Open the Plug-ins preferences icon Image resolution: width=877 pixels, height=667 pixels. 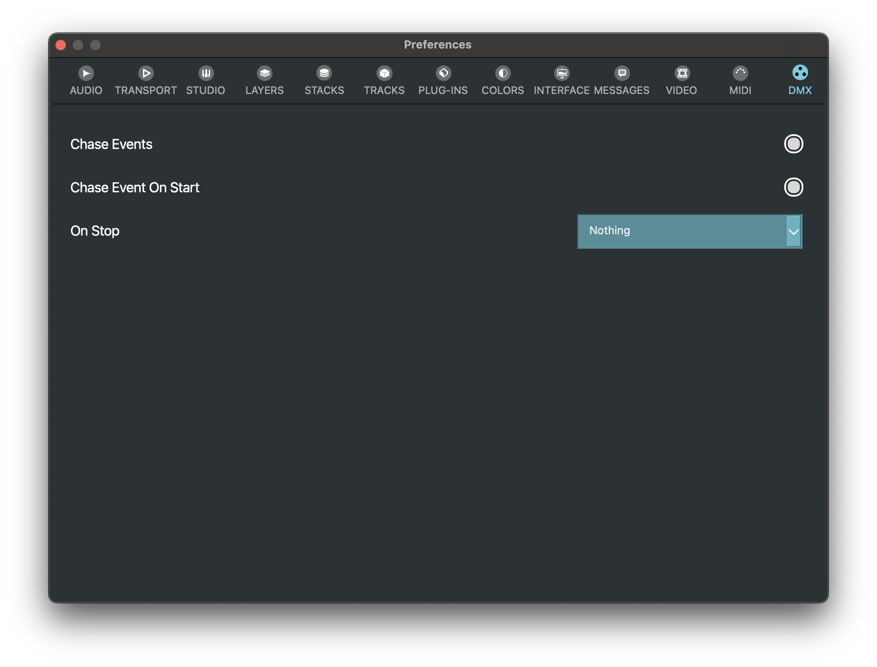(443, 73)
